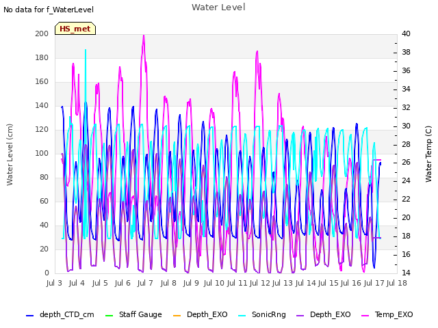Click the 40 right-axis temperature value
This screenshot has width=438, height=328.
(406, 33)
